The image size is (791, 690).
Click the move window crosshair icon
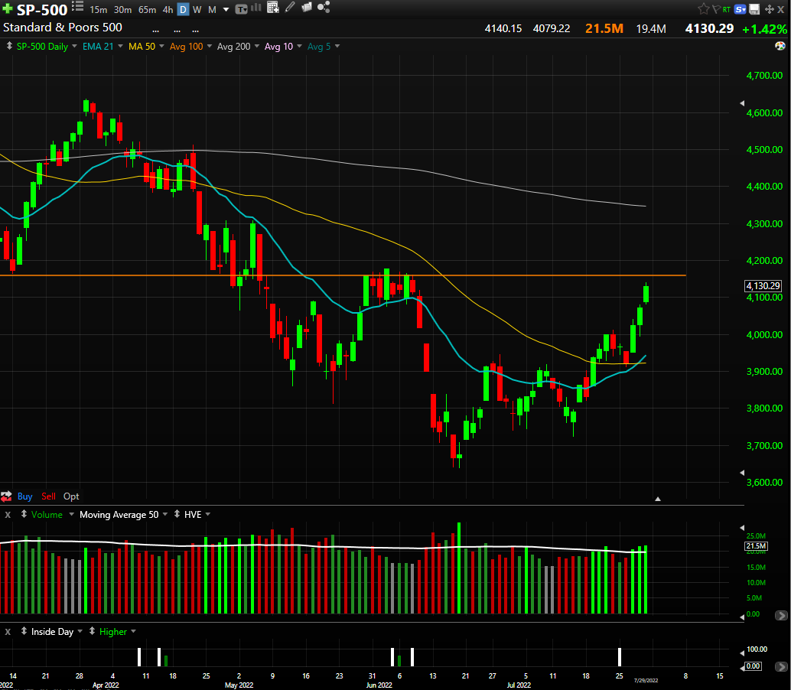770,9
